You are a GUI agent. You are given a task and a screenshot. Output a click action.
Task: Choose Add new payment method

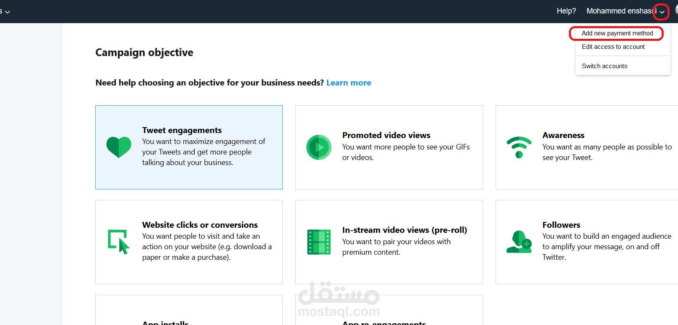[617, 33]
